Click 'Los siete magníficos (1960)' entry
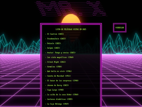142x107 pixels. point(60,57)
